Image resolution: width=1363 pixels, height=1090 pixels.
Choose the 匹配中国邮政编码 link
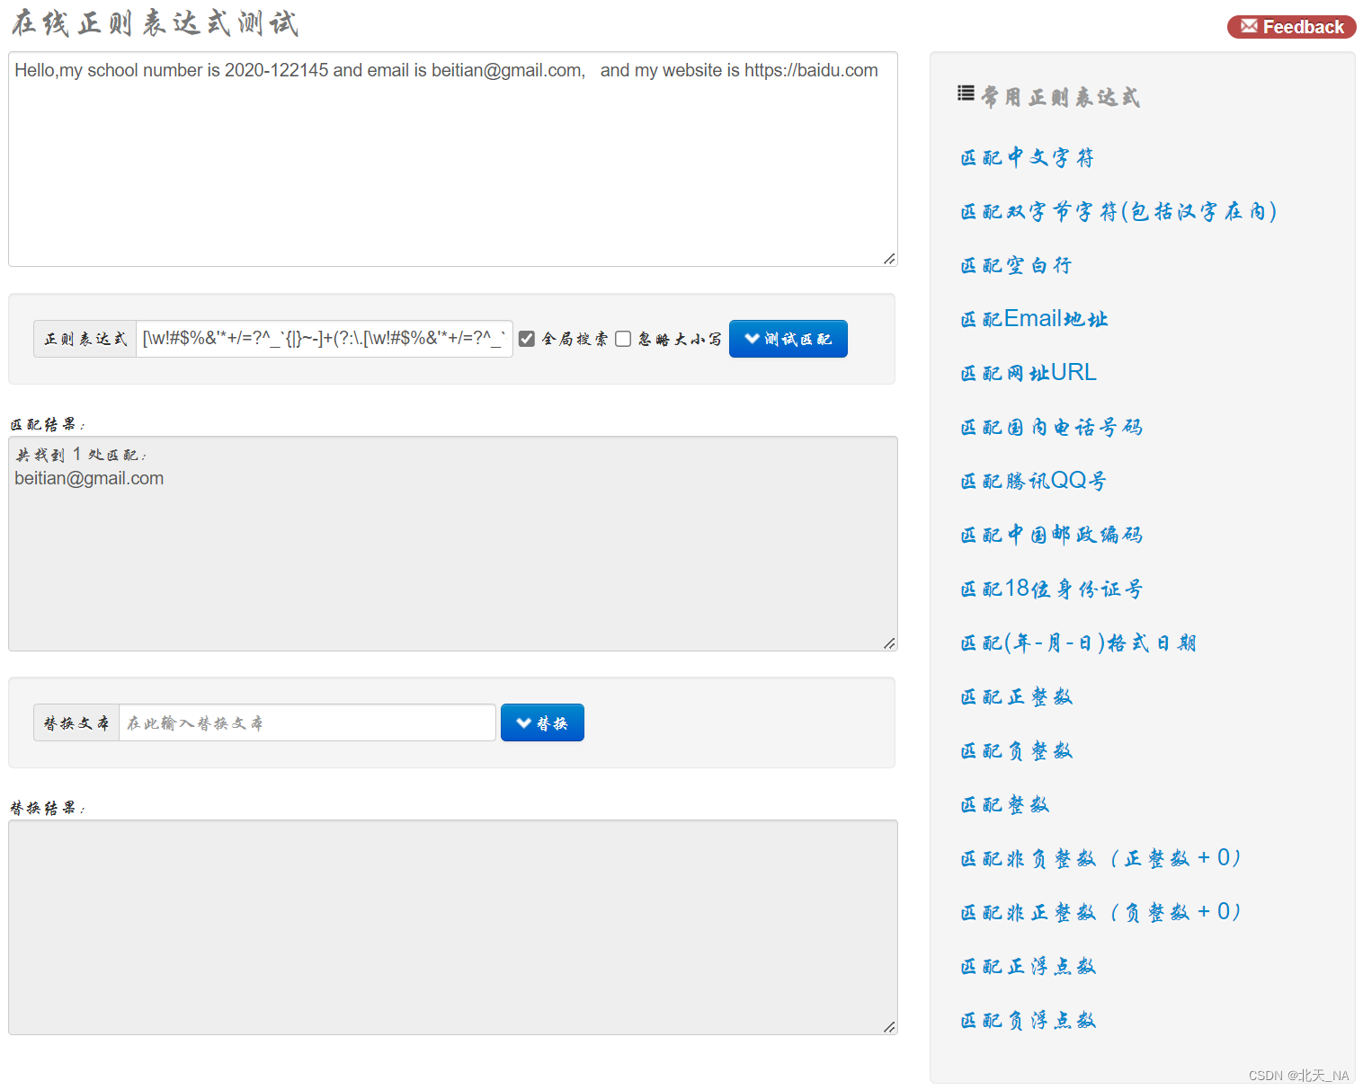(x=1051, y=535)
